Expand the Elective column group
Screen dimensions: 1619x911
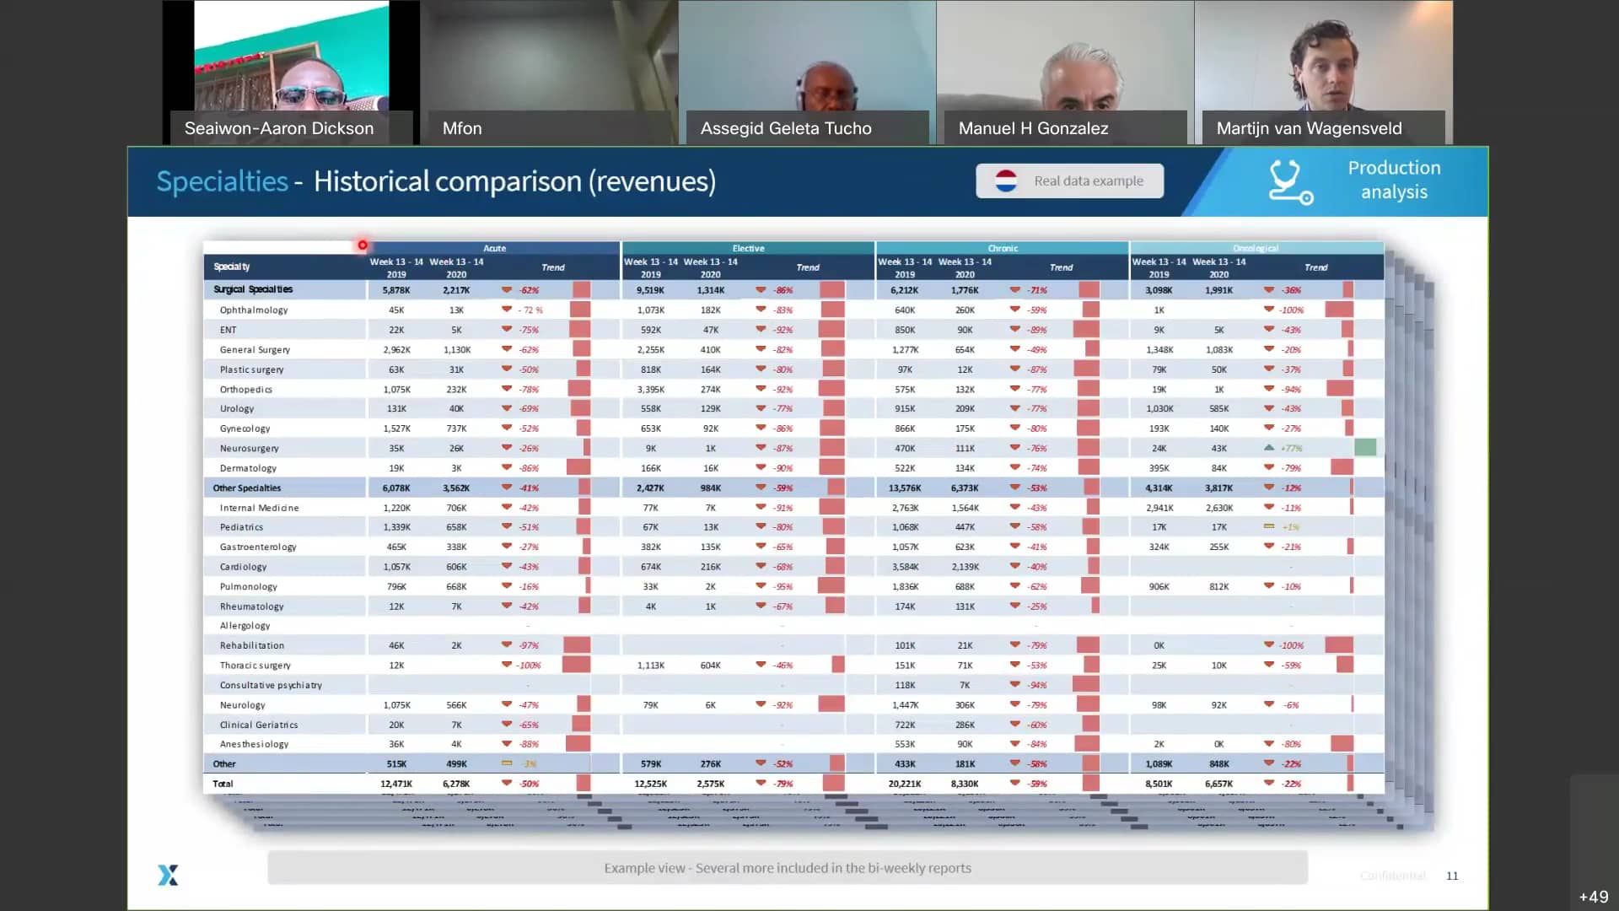tap(747, 248)
